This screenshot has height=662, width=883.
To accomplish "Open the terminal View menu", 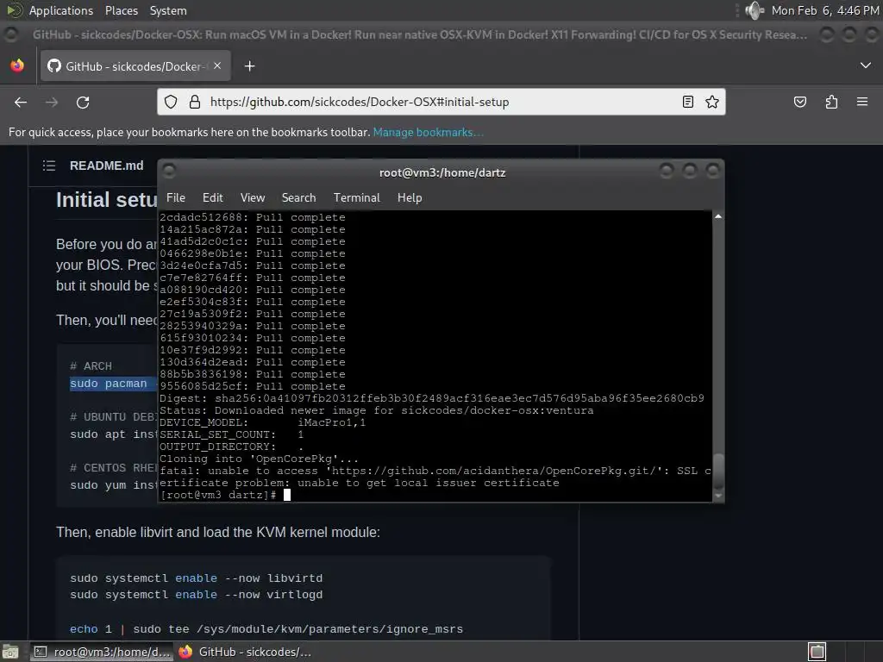I will click(253, 197).
